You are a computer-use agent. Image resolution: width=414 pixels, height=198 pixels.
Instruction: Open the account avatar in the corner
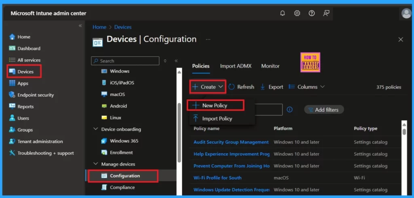pyautogui.click(x=406, y=13)
